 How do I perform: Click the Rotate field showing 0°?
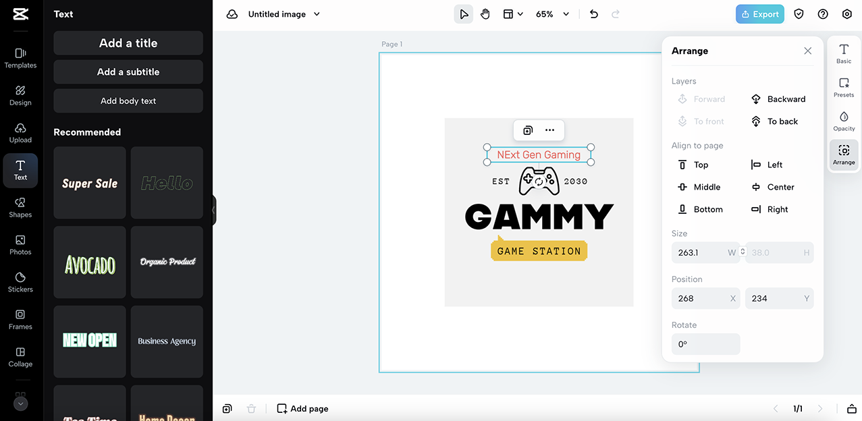(x=705, y=344)
